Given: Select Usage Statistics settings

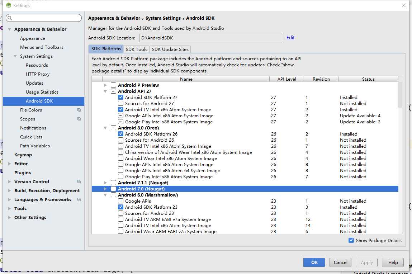Looking at the screenshot, I should click(42, 92).
